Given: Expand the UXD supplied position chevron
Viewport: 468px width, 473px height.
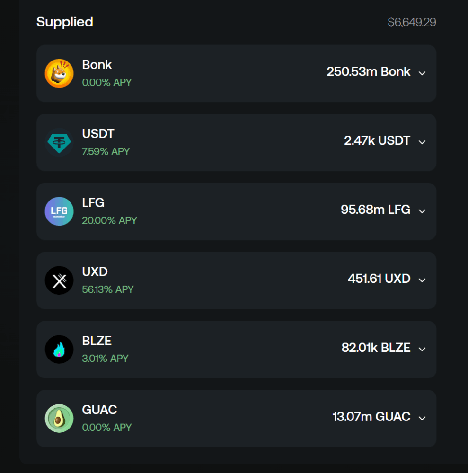Looking at the screenshot, I should pyautogui.click(x=422, y=280).
